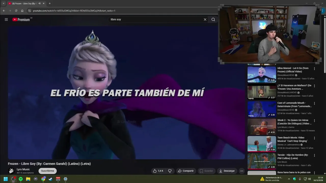Open Windows Start menu
This screenshot has width=326, height=183.
[x=6, y=179]
